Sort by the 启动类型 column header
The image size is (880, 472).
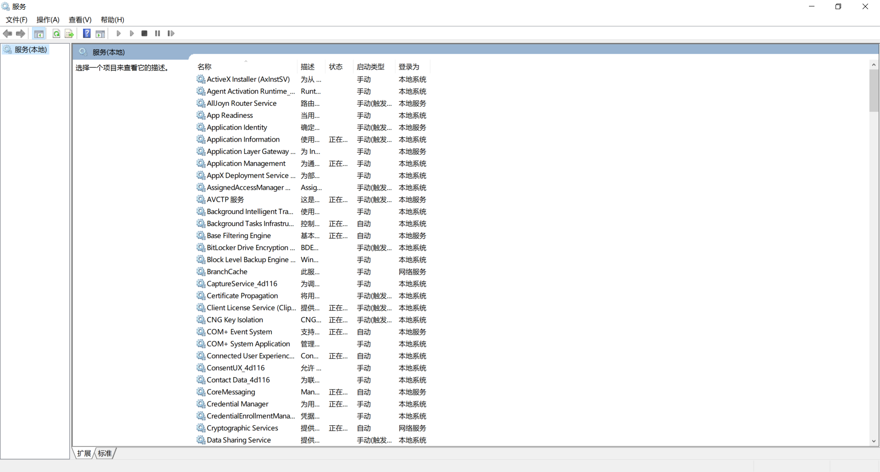[374, 67]
